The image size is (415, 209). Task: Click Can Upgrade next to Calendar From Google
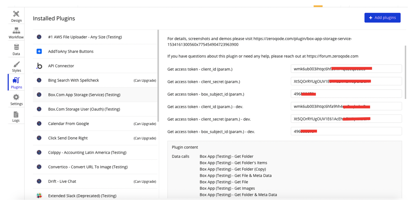point(145,124)
